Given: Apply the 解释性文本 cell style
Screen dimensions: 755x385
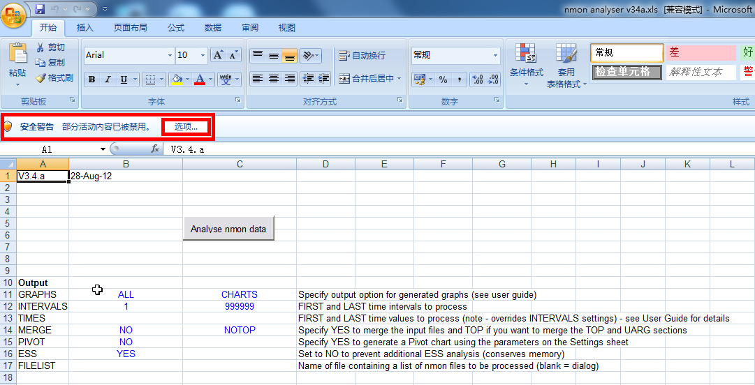Looking at the screenshot, I should coord(701,72).
